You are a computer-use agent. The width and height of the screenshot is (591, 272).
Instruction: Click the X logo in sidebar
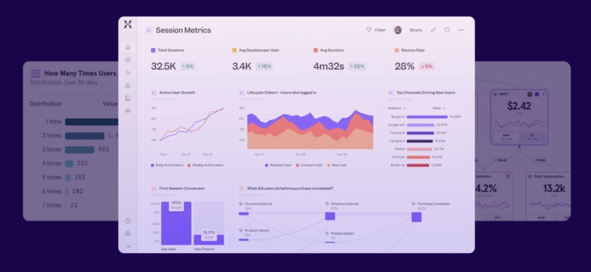coord(128,24)
